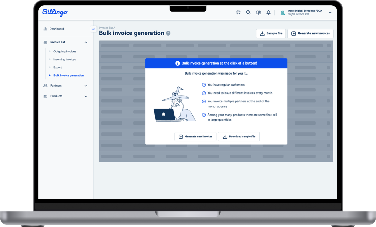The image size is (376, 227).
Task: Click 'Among your many products' line
Action: [x=242, y=117]
